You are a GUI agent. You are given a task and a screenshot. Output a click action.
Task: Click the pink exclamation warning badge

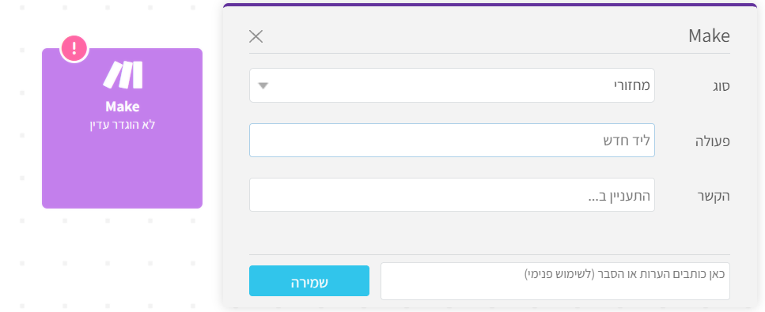[74, 47]
